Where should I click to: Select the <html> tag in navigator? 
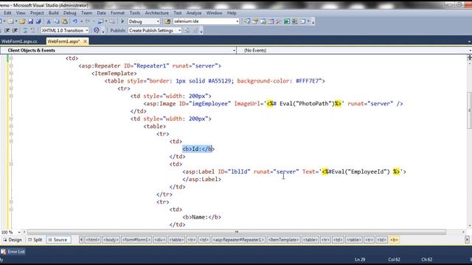point(93,240)
